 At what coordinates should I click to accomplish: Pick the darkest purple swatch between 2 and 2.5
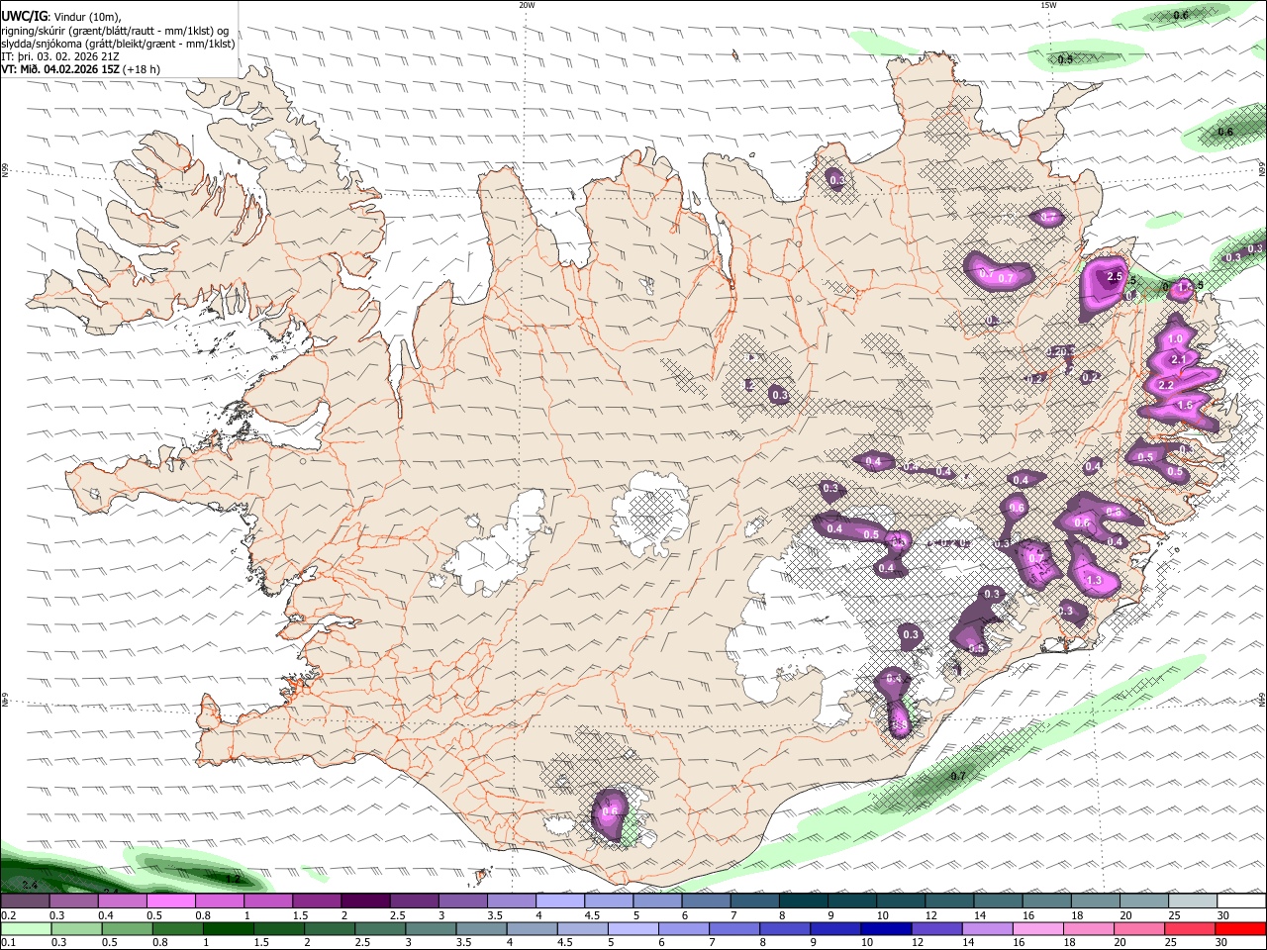365,902
